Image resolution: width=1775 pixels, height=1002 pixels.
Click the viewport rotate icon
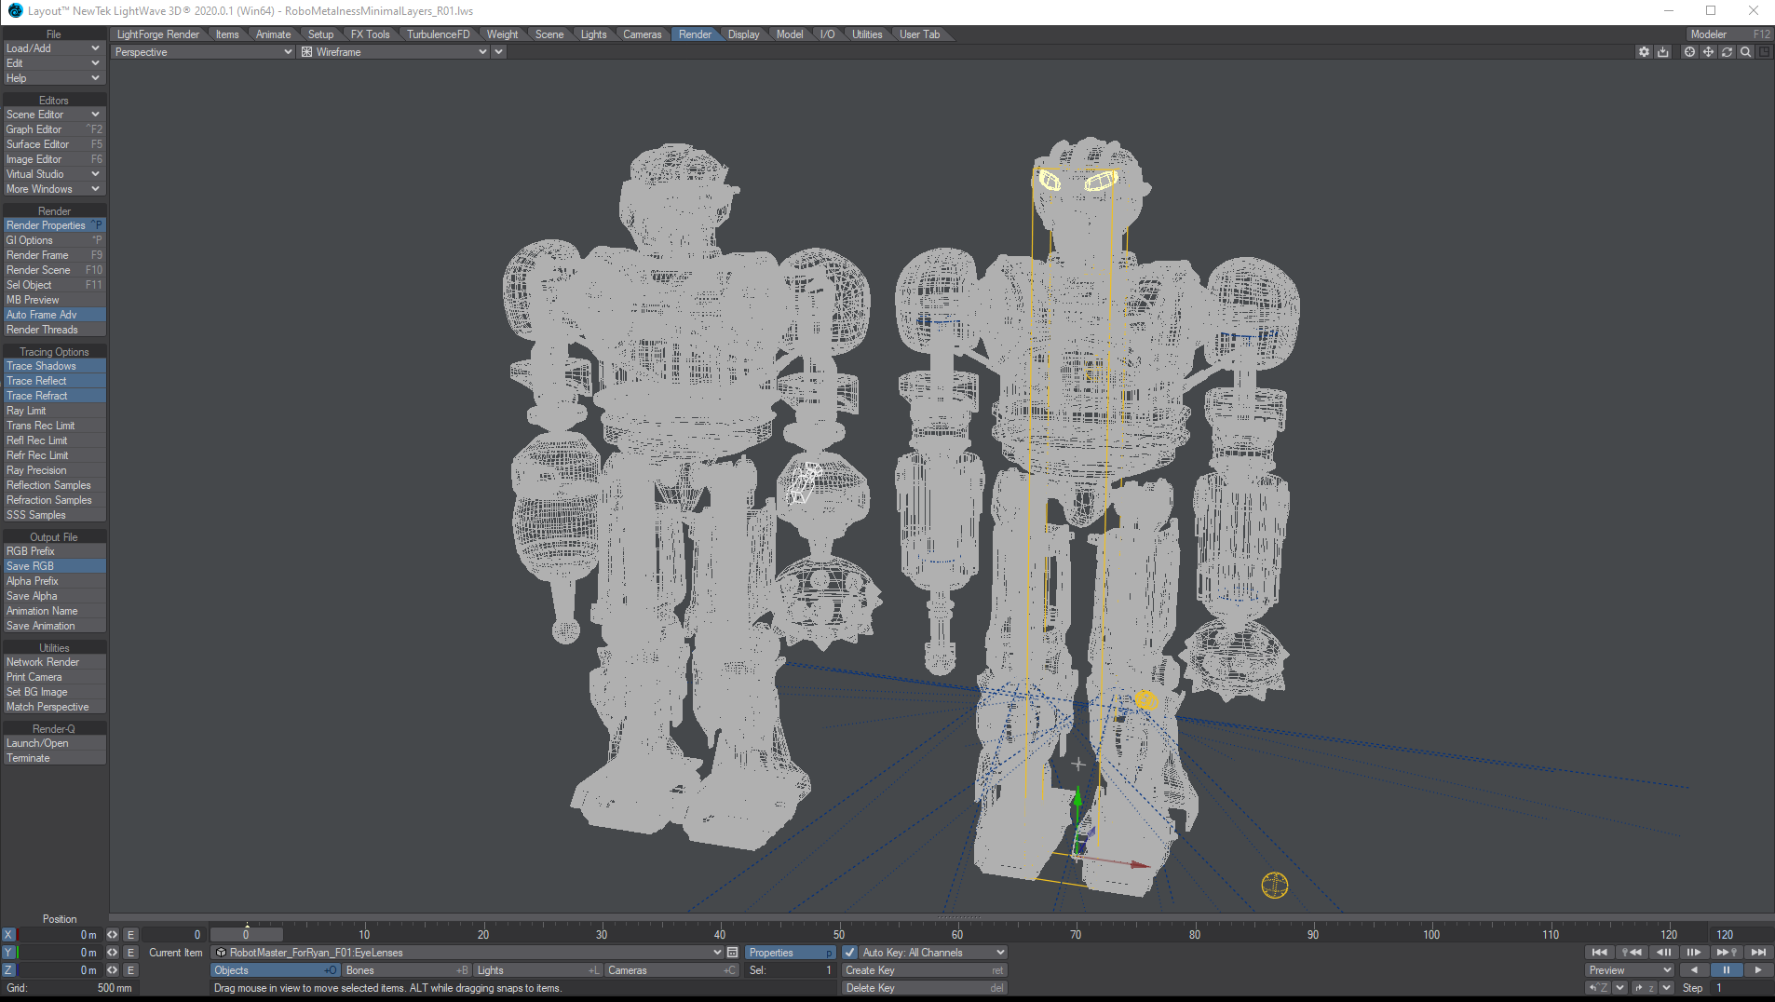tap(1727, 52)
